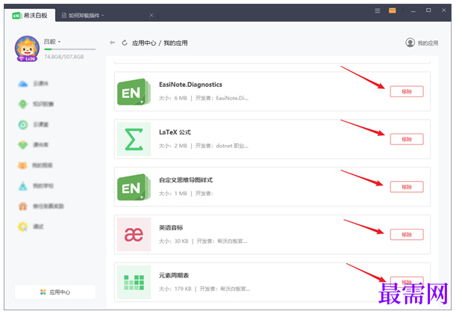
Task: Click the 我的应用 label at top right
Action: coord(428,43)
